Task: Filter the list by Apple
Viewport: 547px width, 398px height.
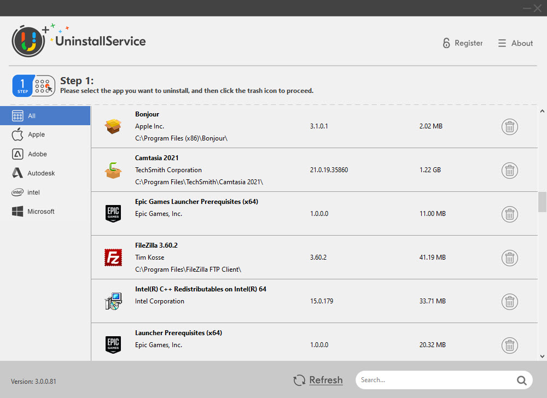Action: coord(45,134)
